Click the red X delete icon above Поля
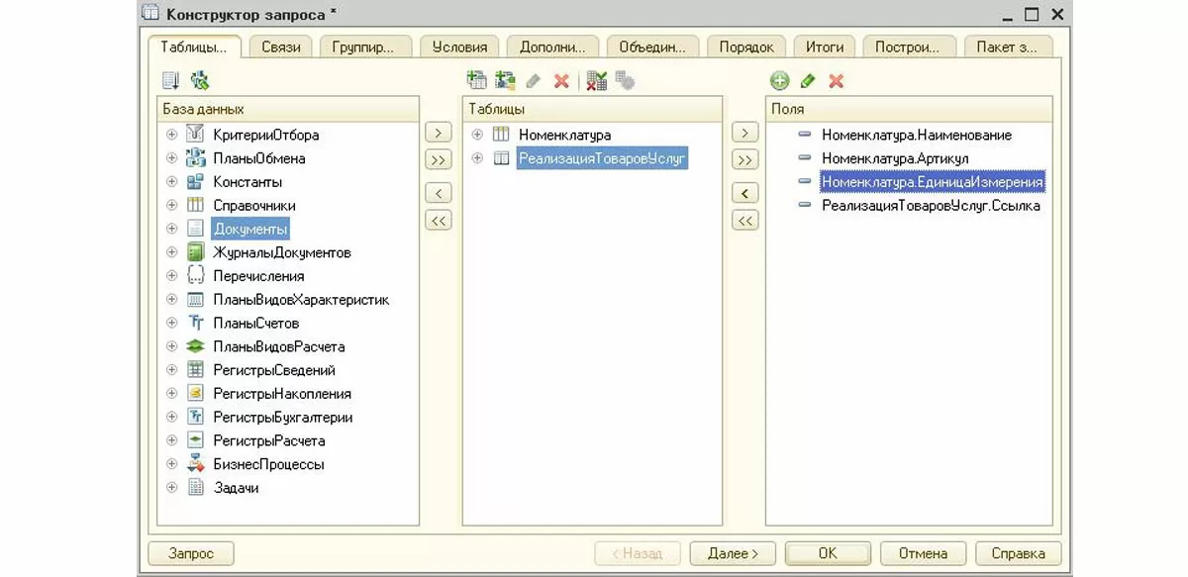1188x577 pixels. (x=836, y=81)
